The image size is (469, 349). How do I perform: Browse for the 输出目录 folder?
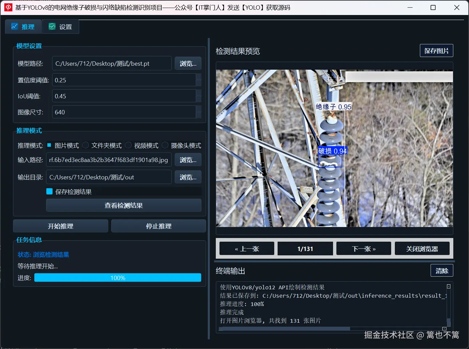coord(188,177)
